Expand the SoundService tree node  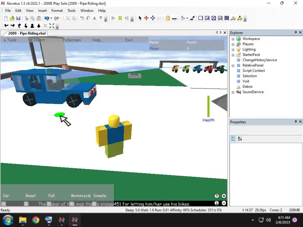(x=233, y=92)
